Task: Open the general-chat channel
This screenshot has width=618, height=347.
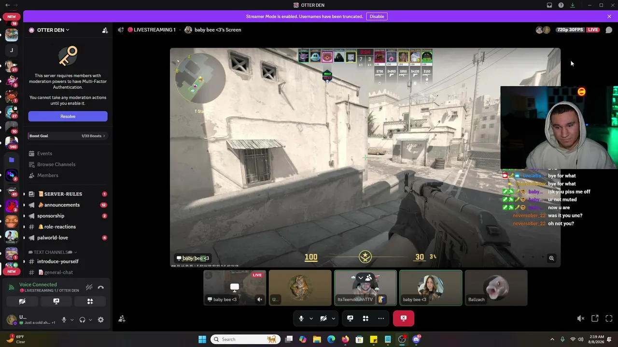Action: 68,272
